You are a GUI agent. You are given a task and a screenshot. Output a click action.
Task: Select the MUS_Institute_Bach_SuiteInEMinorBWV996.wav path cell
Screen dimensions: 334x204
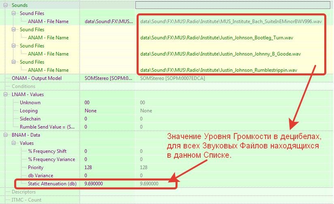click(231, 21)
